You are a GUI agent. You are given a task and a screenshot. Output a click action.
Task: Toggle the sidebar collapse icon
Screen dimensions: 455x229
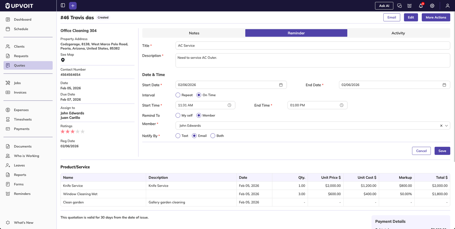pos(63,5)
